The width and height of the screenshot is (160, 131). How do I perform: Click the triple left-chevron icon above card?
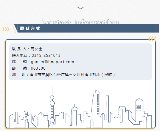tap(152, 39)
